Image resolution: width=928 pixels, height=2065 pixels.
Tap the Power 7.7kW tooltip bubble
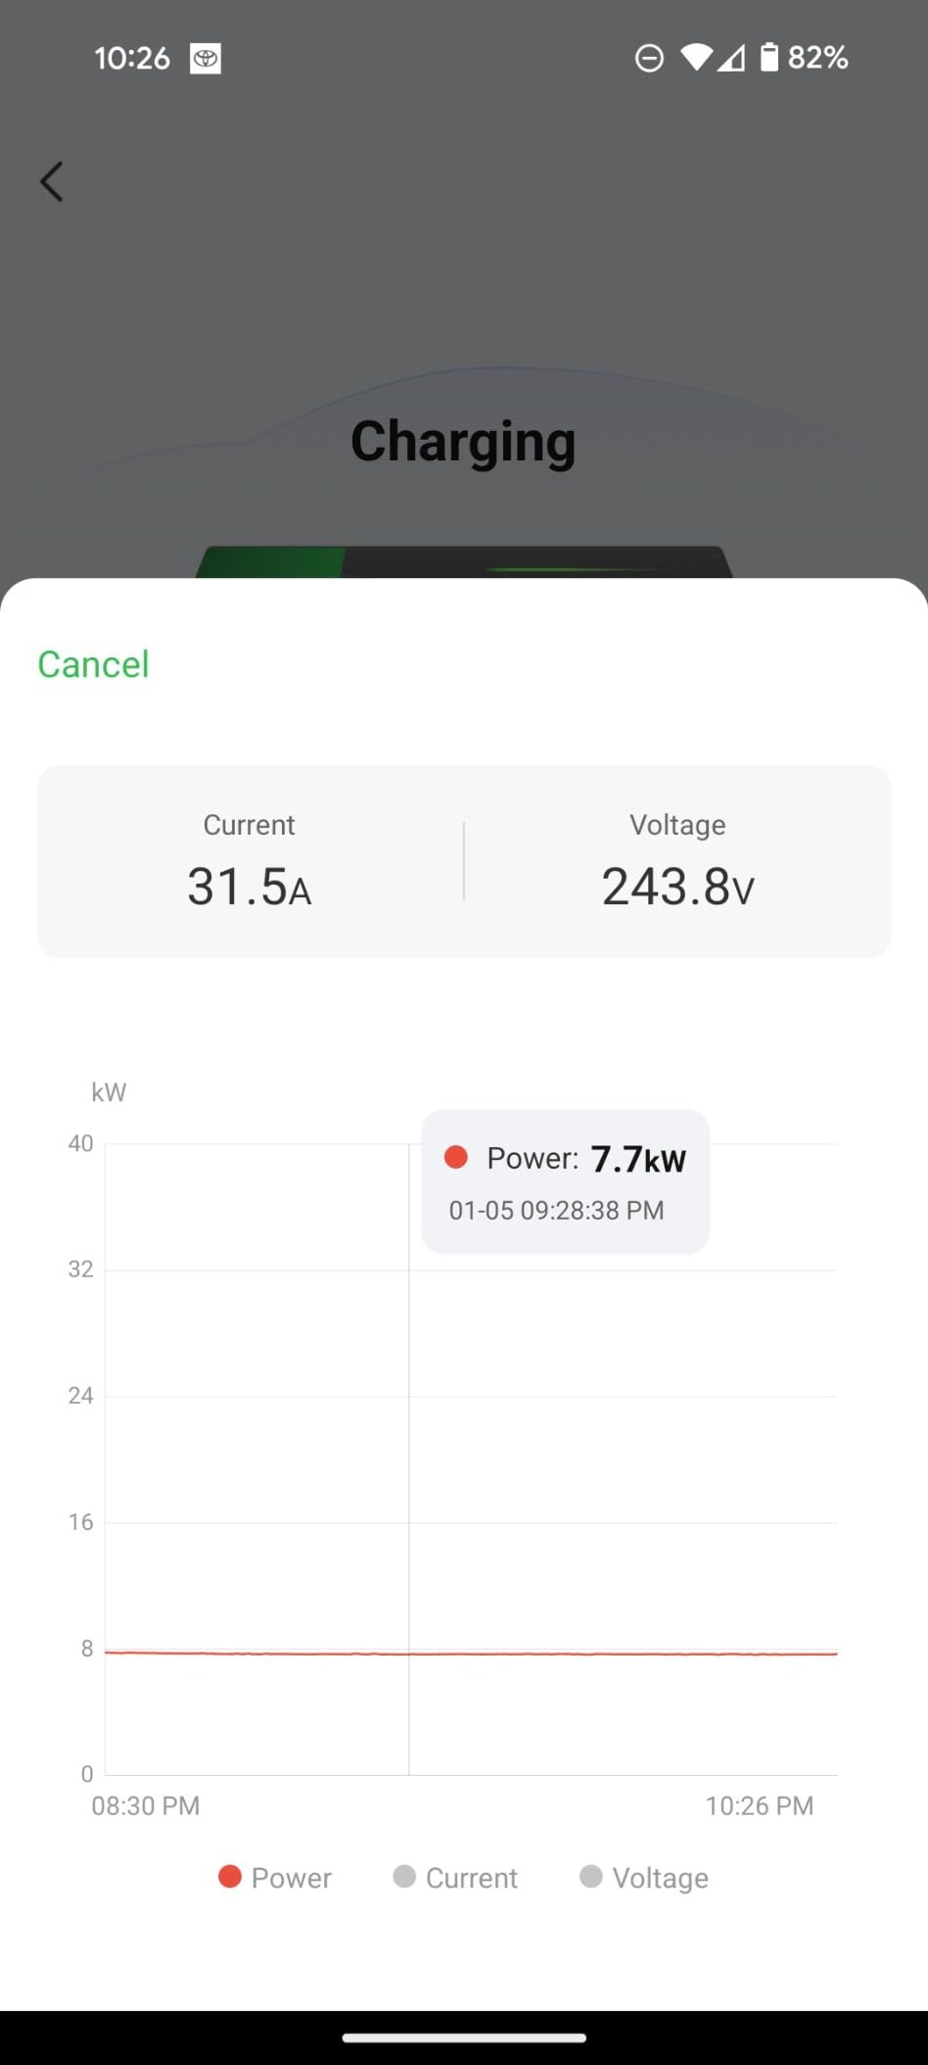[565, 1181]
